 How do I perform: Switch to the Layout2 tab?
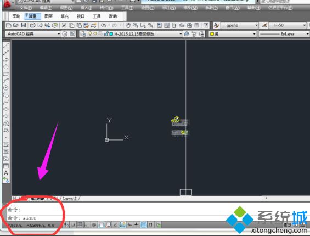70,198
